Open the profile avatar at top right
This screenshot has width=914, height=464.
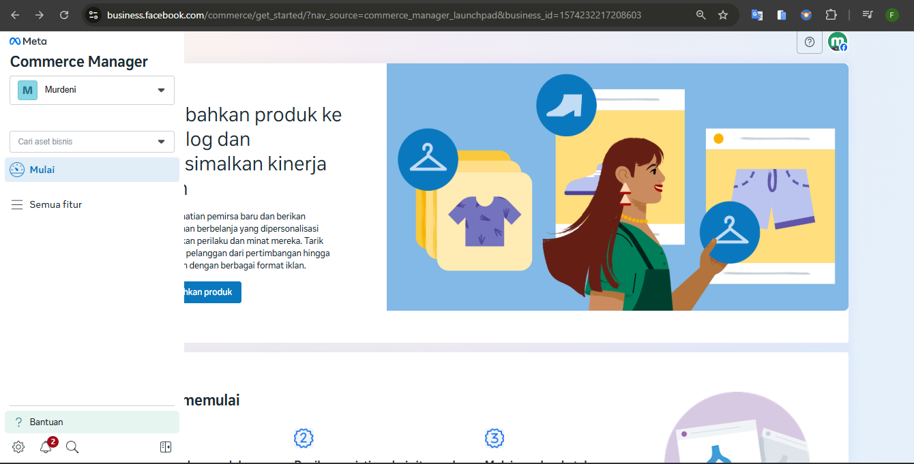pyautogui.click(x=837, y=42)
